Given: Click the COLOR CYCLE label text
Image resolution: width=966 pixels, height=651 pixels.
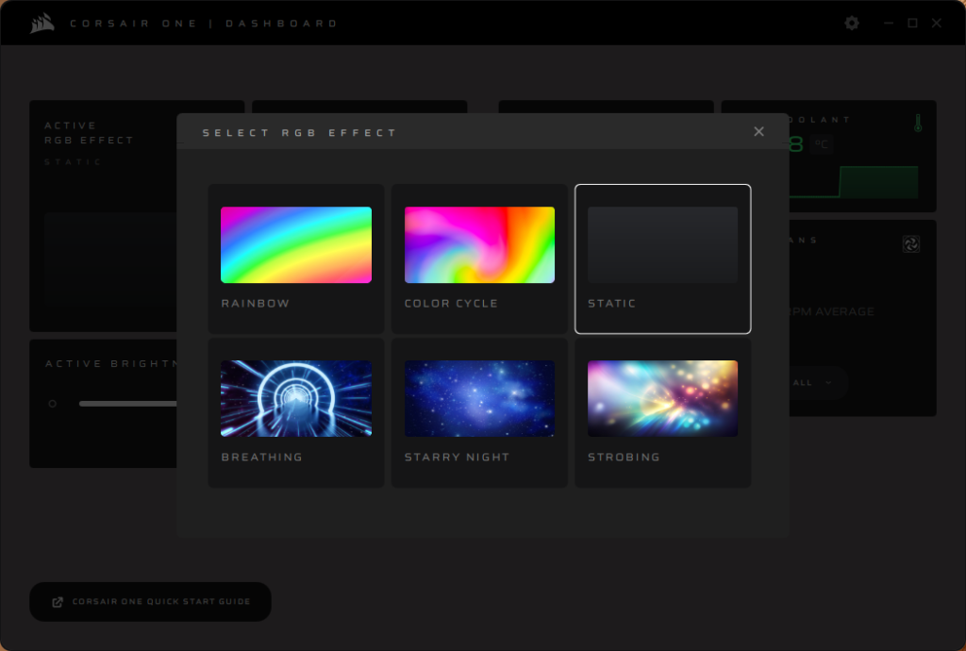Looking at the screenshot, I should [451, 304].
